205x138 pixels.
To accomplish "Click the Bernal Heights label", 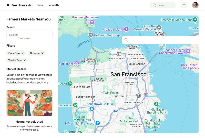I will pyautogui.click(x=134, y=102).
